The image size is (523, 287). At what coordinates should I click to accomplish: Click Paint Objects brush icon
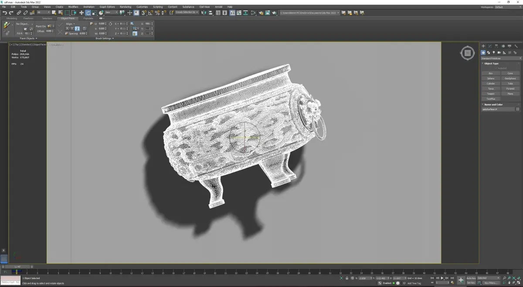pyautogui.click(x=7, y=25)
